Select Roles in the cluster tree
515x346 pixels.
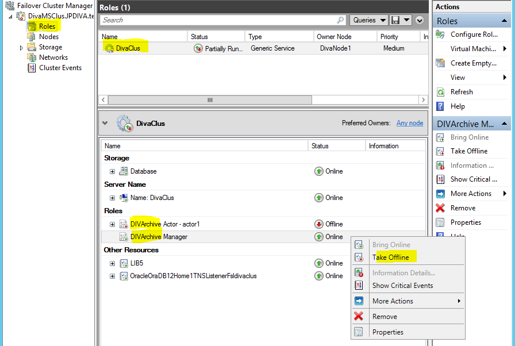[47, 26]
